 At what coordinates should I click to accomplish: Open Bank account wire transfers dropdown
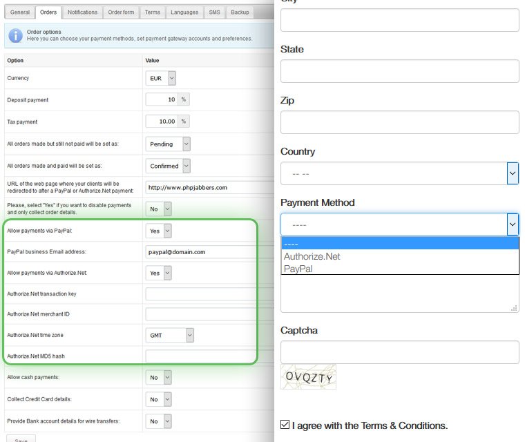click(x=158, y=421)
